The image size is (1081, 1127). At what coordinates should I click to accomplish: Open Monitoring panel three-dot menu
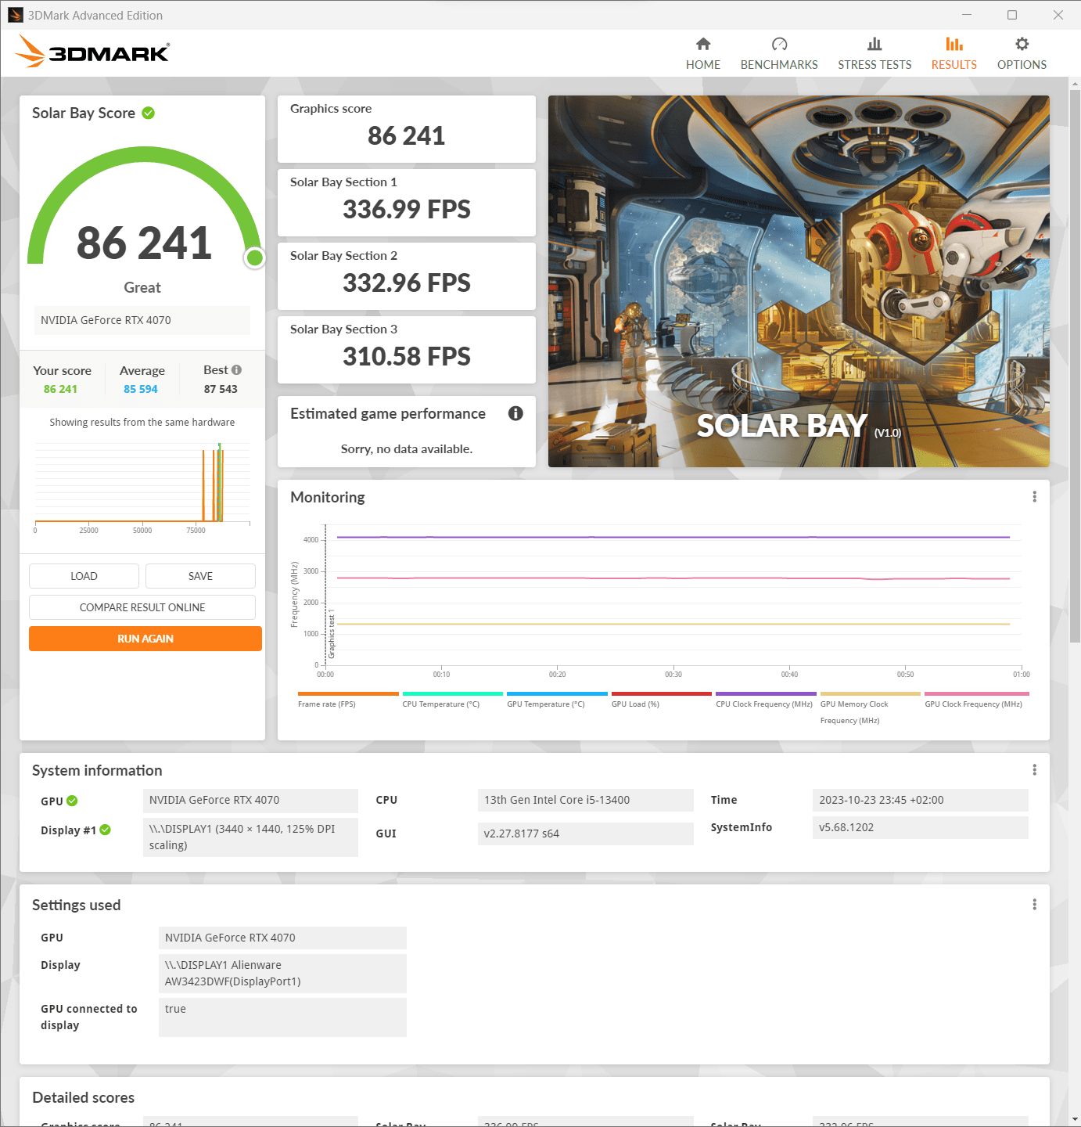pos(1034,497)
